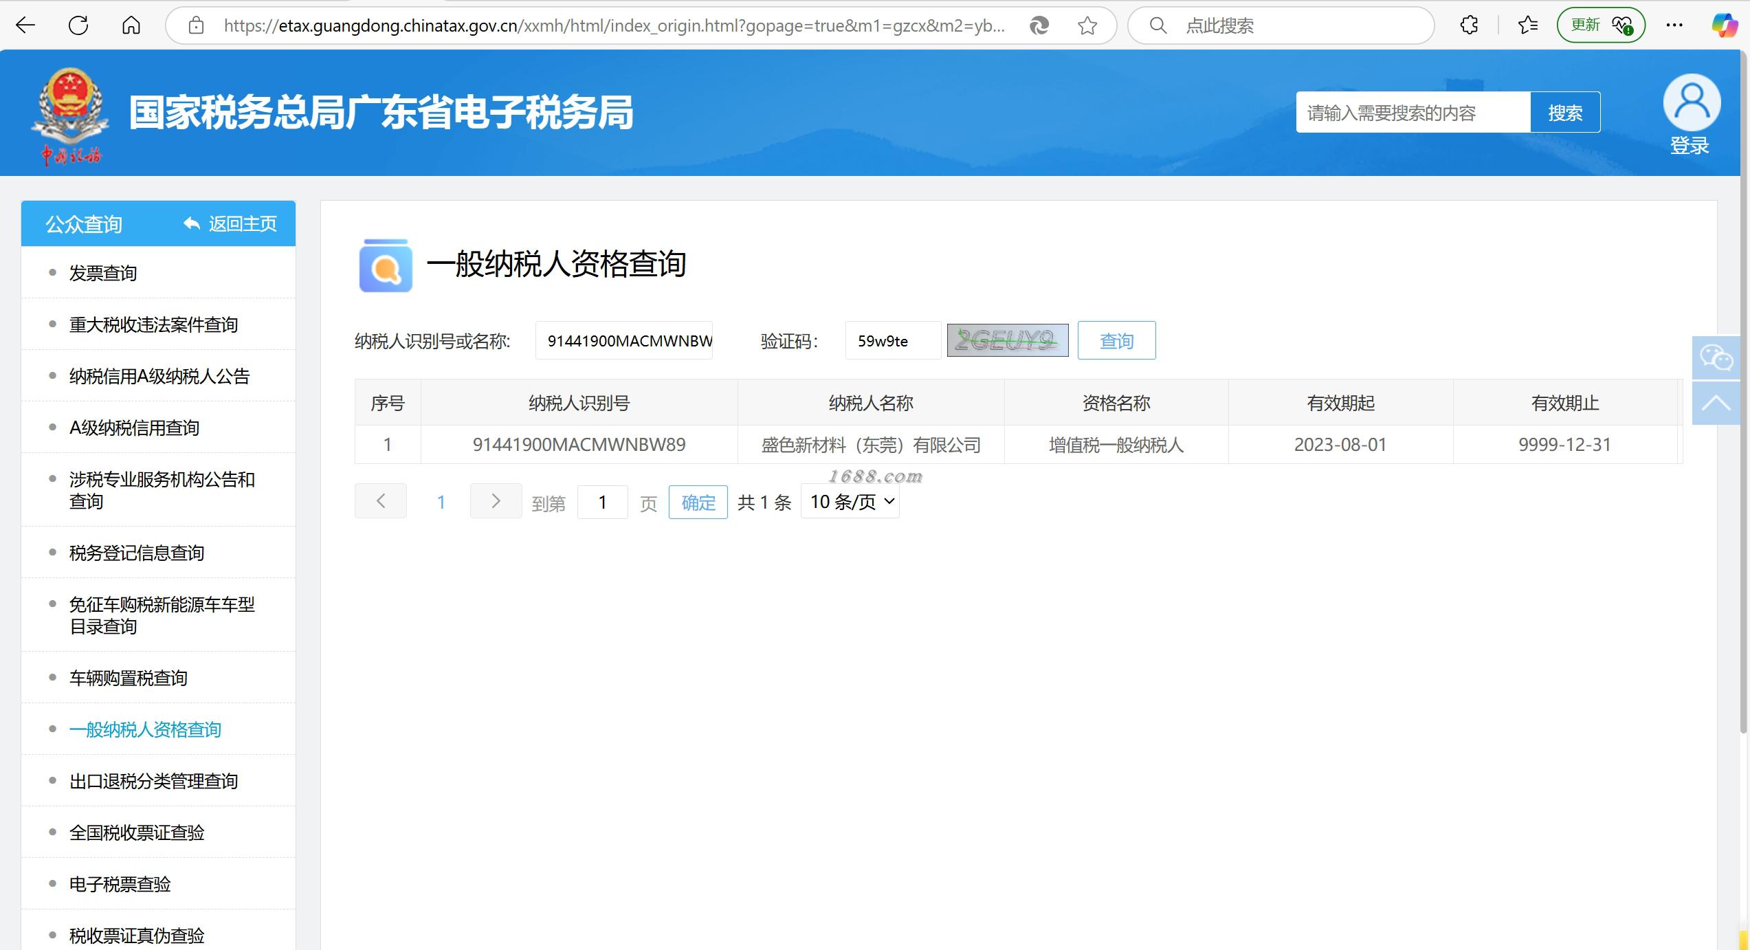This screenshot has width=1750, height=950.
Task: Click the 返回主页 link
Action: click(x=230, y=223)
